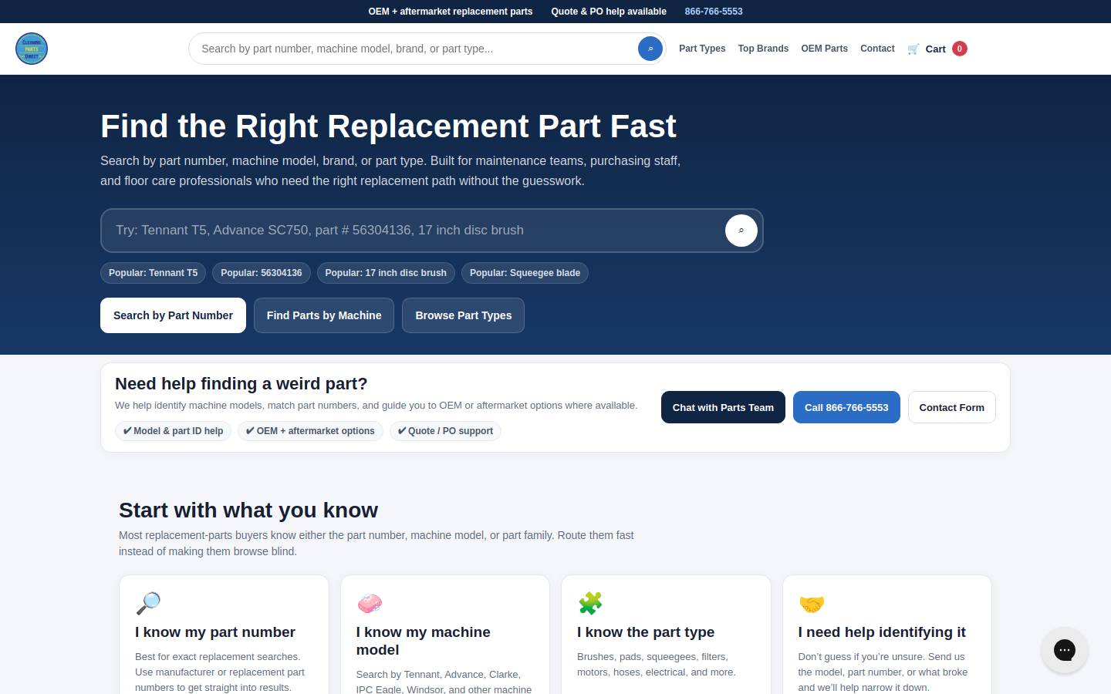Choose the Find Parts by Machine tab
Image resolution: width=1111 pixels, height=694 pixels.
point(324,315)
